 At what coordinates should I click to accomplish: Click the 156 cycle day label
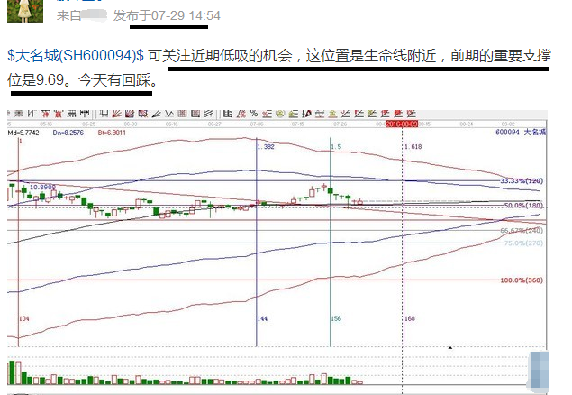(x=336, y=319)
